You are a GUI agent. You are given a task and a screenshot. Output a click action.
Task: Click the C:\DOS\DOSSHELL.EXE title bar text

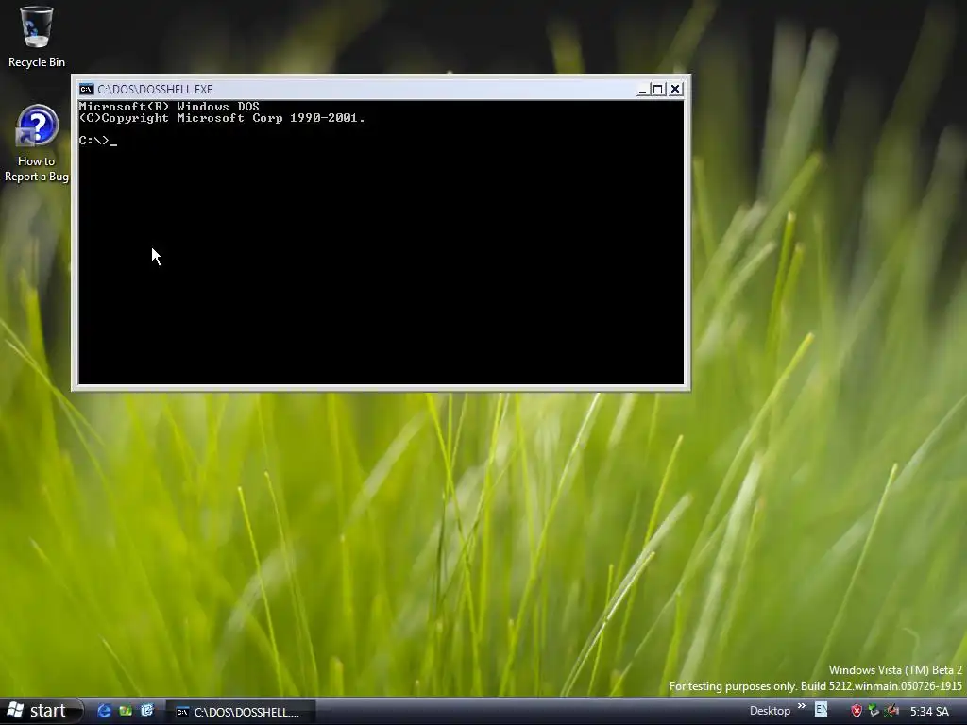[155, 90]
